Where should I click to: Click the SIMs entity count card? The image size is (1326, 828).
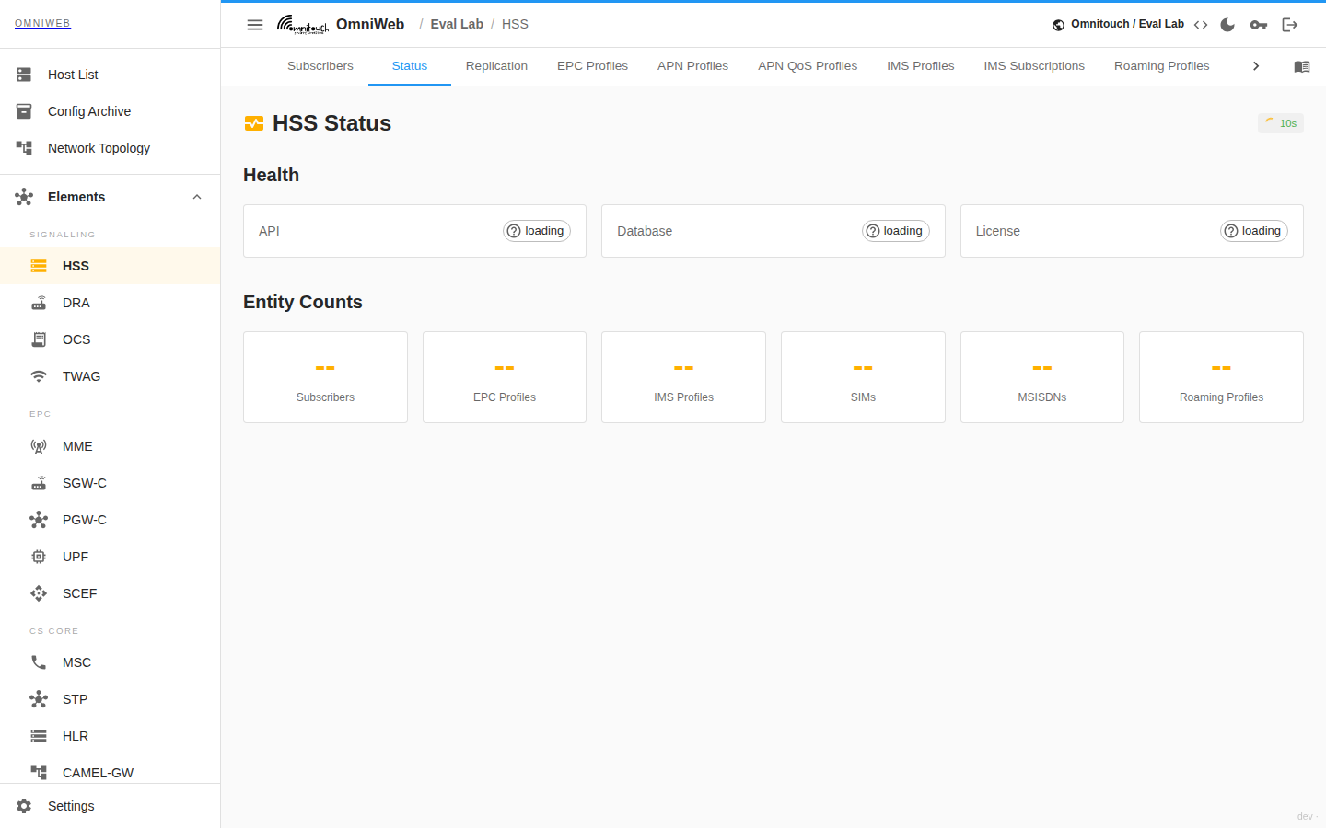coord(863,377)
